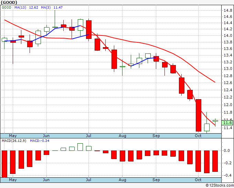The height and width of the screenshot is (188, 234).
Task: Click the 11.4 price axis label
Action: pos(228,128)
